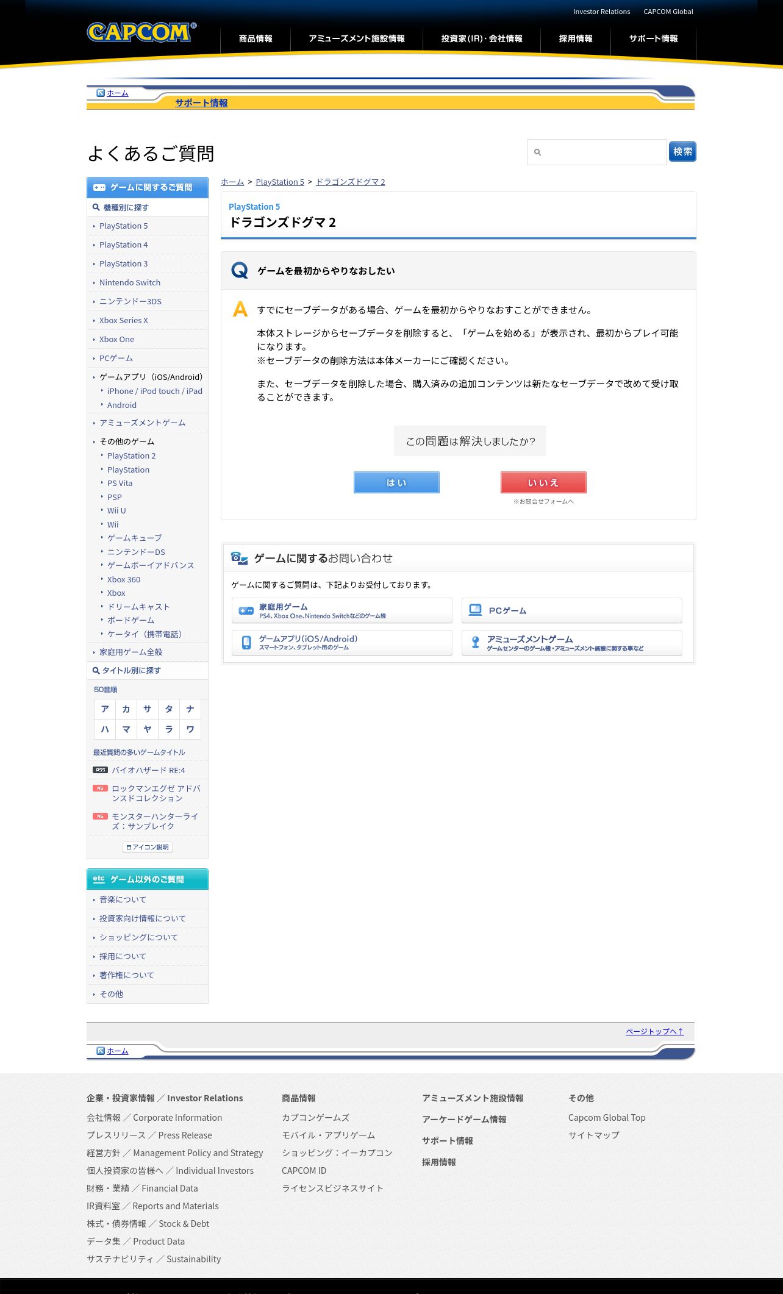This screenshot has height=1294, width=783.
Task: Open 商品情報 in the top navigation
Action: [x=256, y=38]
